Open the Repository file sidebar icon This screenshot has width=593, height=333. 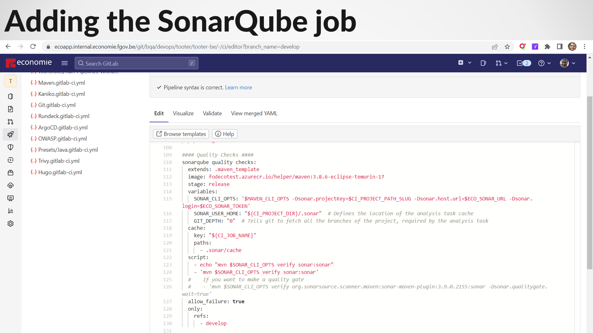(x=11, y=109)
